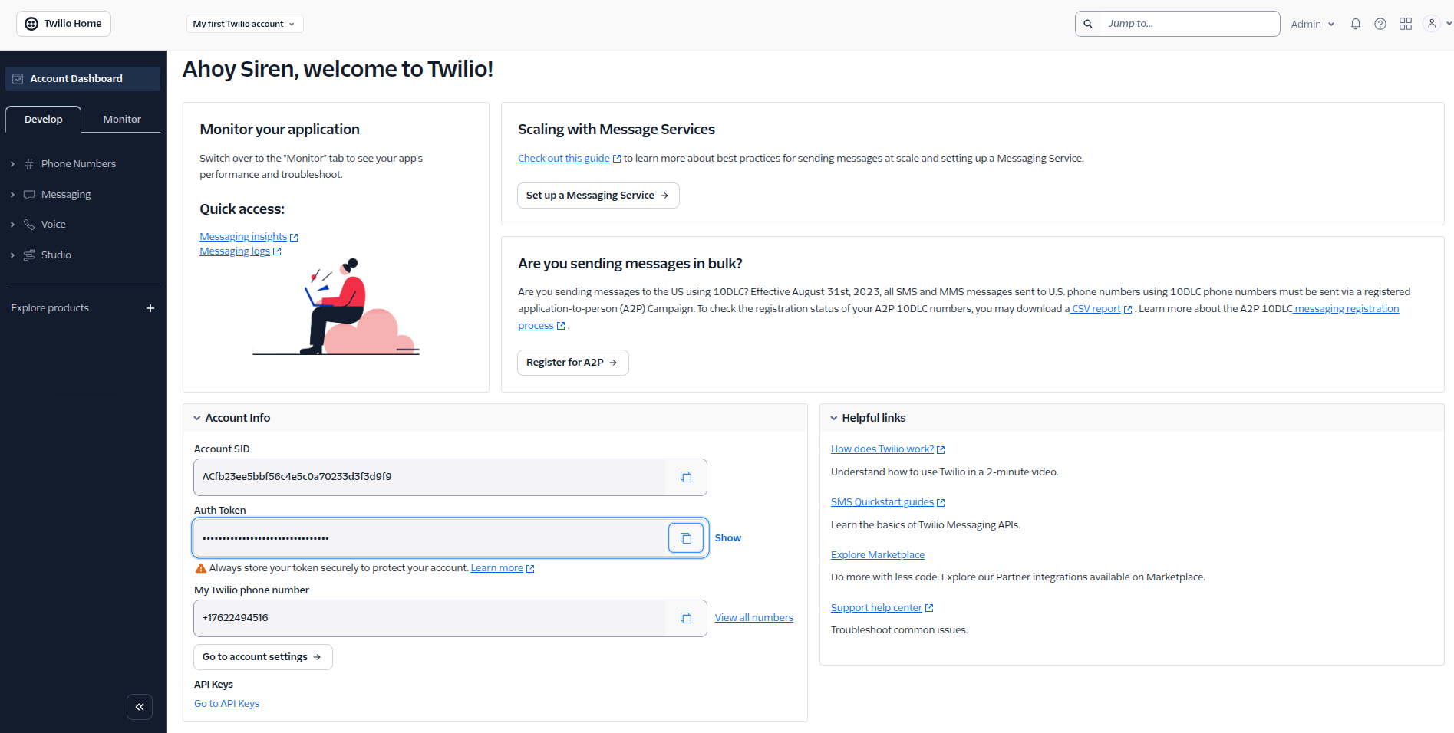Image resolution: width=1454 pixels, height=733 pixels.
Task: Copy the Auth Token value
Action: click(685, 537)
